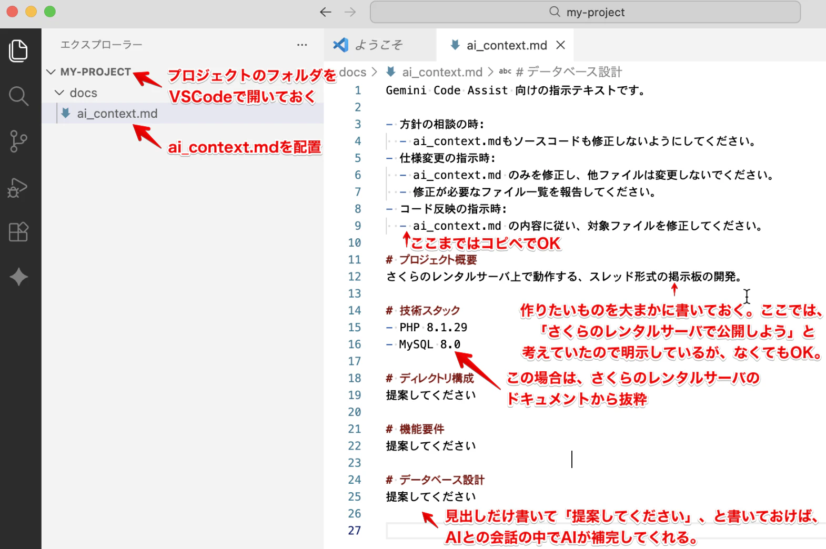Click the docs breadcrumb segment

pos(352,72)
